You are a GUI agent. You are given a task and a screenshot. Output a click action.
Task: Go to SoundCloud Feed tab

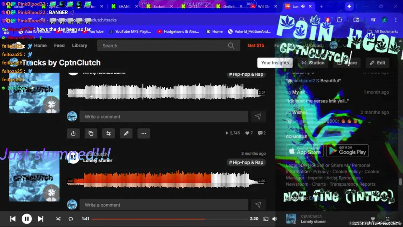tap(59, 45)
